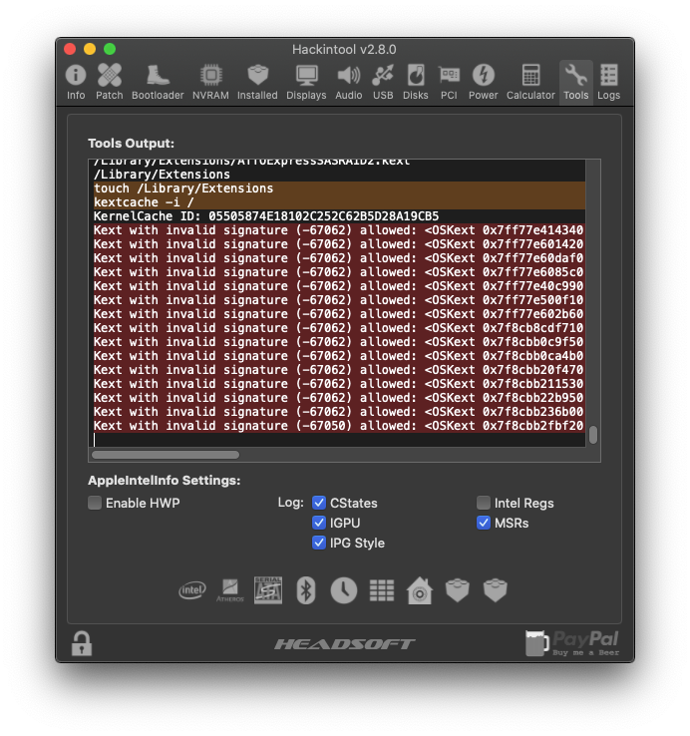This screenshot has width=690, height=736.
Task: Click the KernelCache ID line
Action: [x=339, y=216]
